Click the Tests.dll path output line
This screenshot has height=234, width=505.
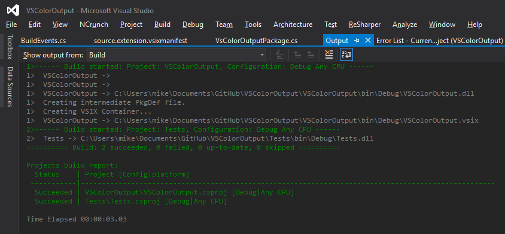pos(200,139)
